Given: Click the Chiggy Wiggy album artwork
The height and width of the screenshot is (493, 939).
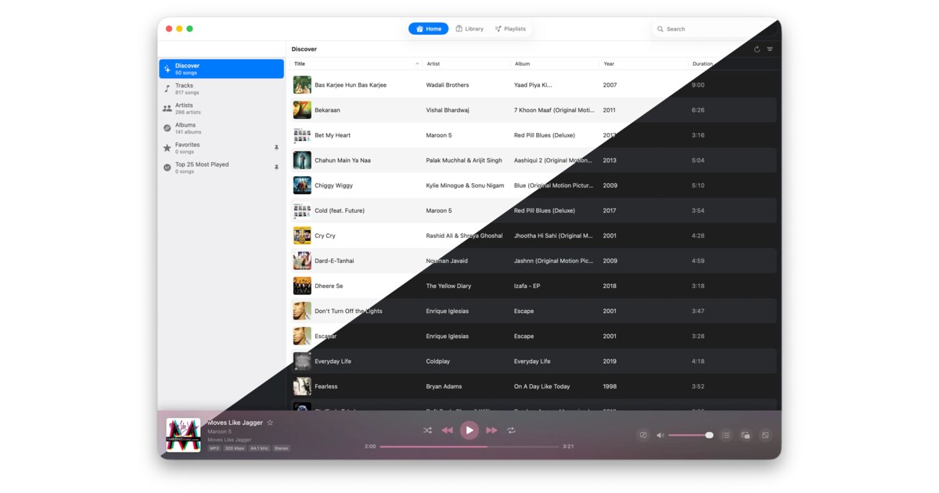Looking at the screenshot, I should 302,185.
